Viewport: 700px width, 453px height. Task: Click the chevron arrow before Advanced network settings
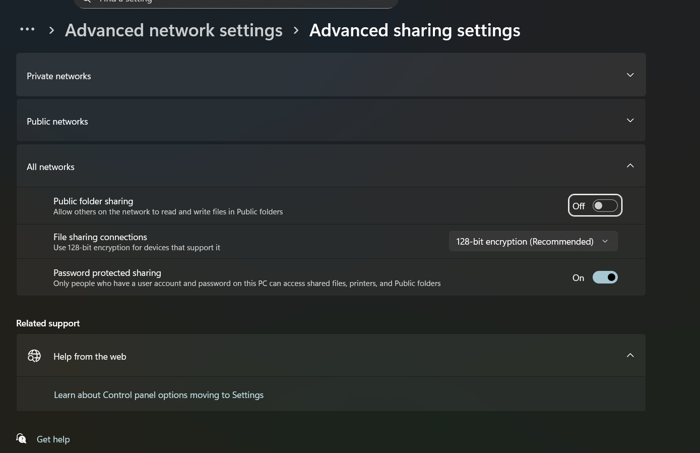point(51,30)
